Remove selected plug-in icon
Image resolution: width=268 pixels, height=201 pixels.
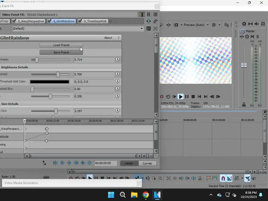pos(155,21)
